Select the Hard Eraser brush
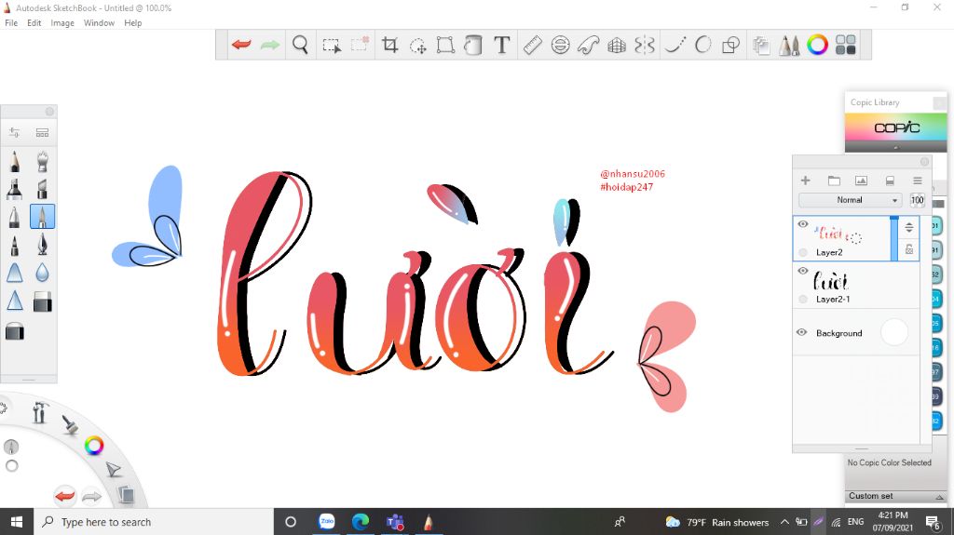 point(42,301)
